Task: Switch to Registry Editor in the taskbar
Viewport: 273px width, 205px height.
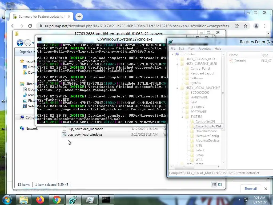Action: (73, 200)
